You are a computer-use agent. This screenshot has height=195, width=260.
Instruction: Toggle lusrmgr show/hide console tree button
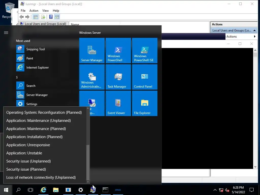click(35, 17)
